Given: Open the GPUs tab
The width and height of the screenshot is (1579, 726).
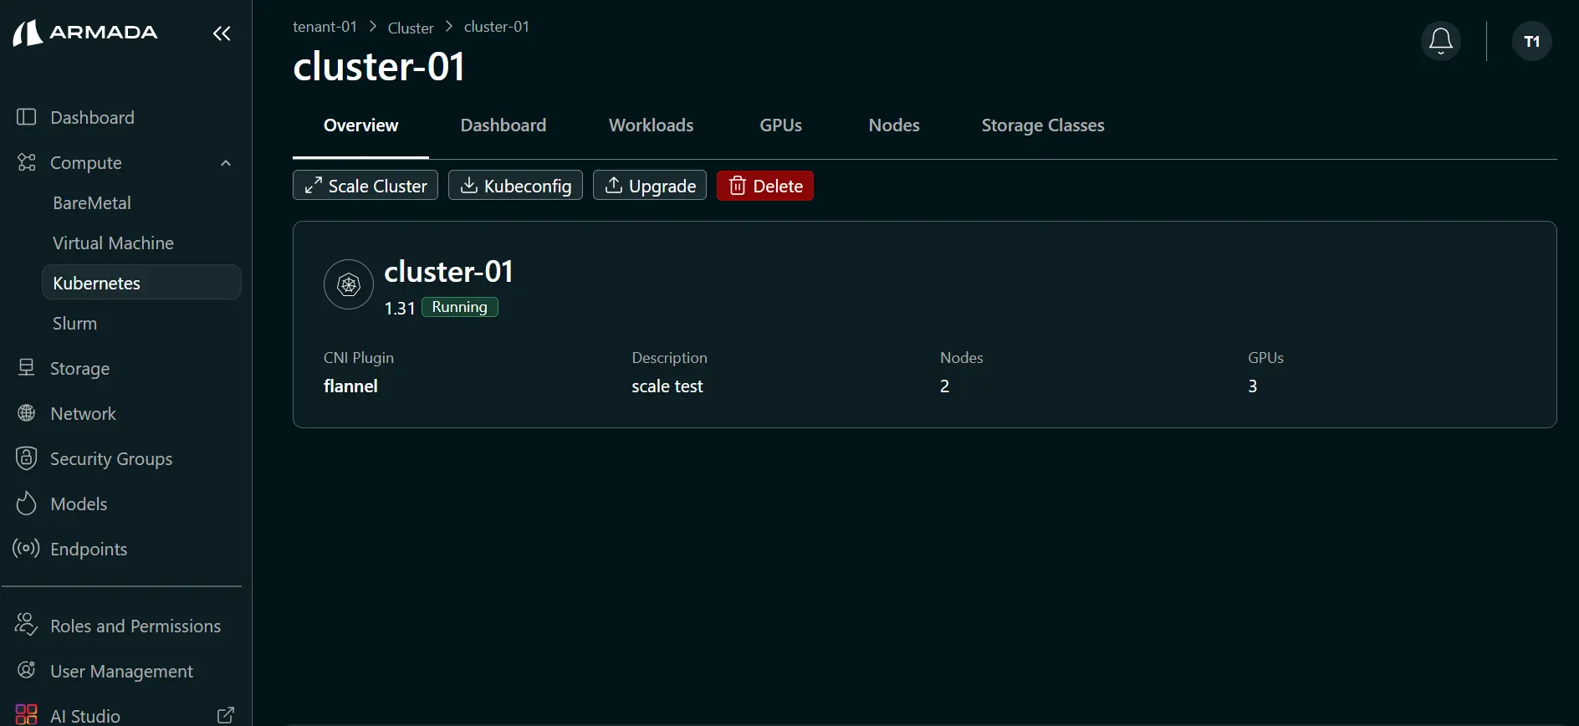Looking at the screenshot, I should click(x=781, y=125).
